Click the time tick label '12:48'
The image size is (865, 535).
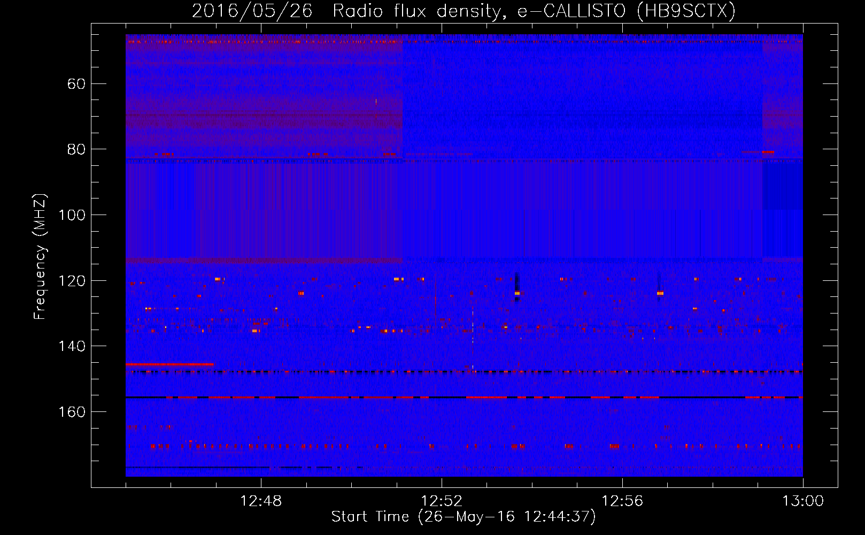(261, 501)
